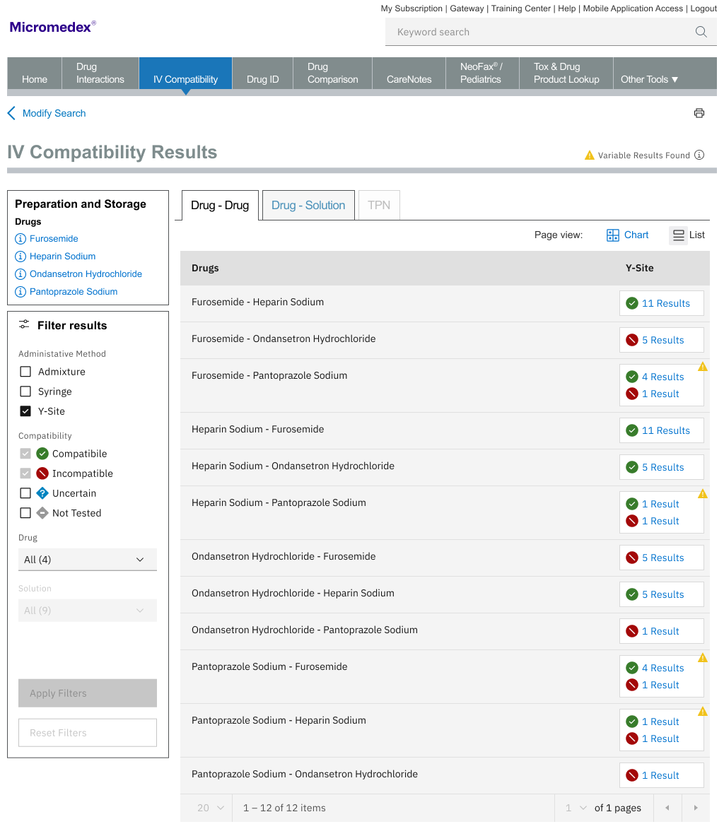Click warning triangle on Heparin Sodium - Pantoprazole Sodium row
The width and height of the screenshot is (724, 836).
coord(703,494)
